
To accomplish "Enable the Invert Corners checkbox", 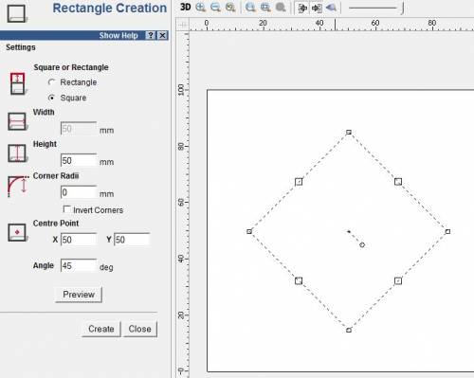I will 66,209.
